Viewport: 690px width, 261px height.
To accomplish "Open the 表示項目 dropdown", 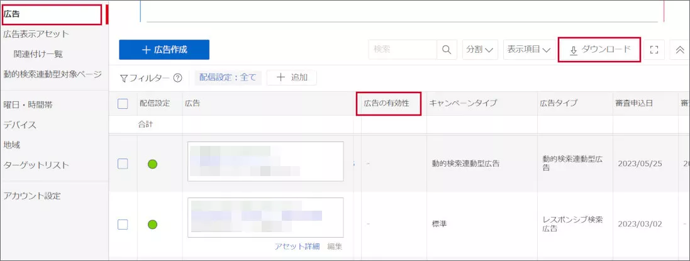I will pyautogui.click(x=528, y=50).
